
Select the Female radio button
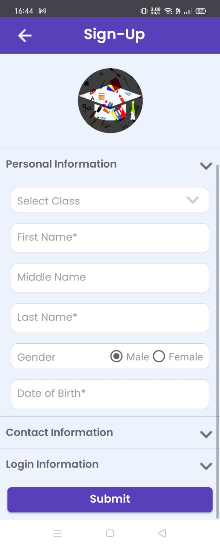click(x=159, y=356)
